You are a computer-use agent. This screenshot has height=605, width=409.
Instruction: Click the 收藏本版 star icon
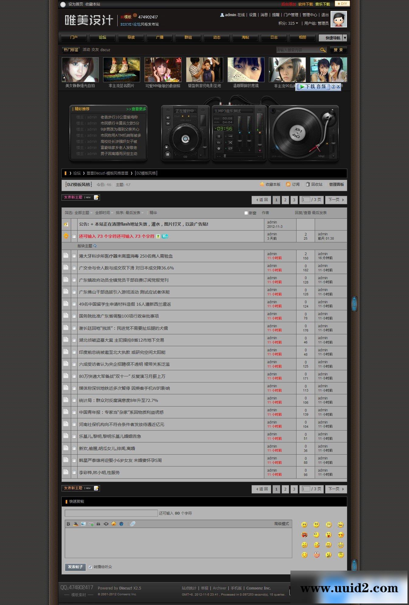[262, 185]
